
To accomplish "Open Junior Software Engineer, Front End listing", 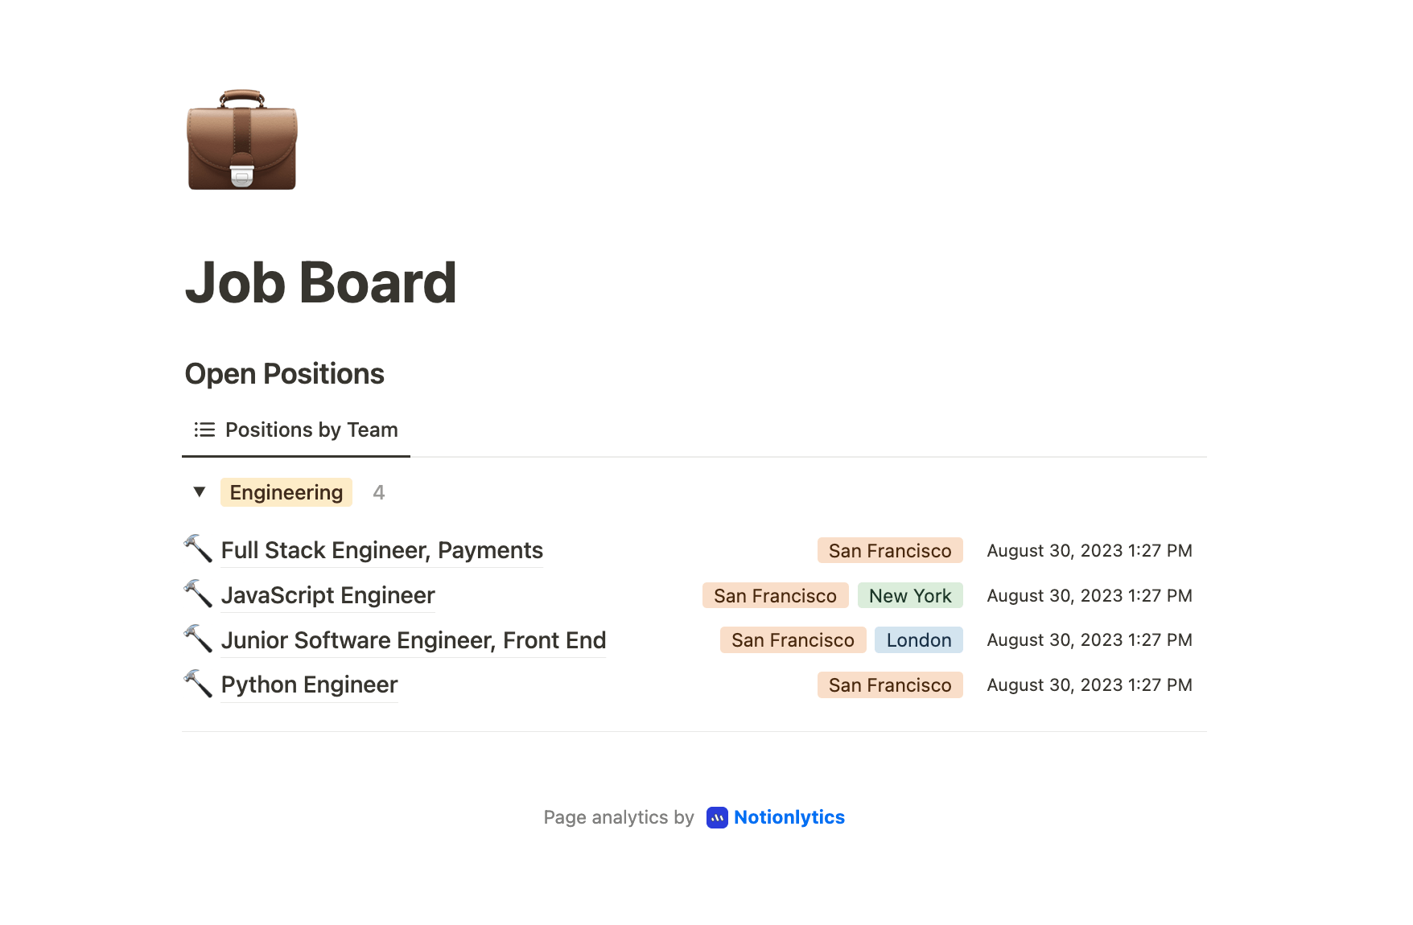I will [413, 640].
